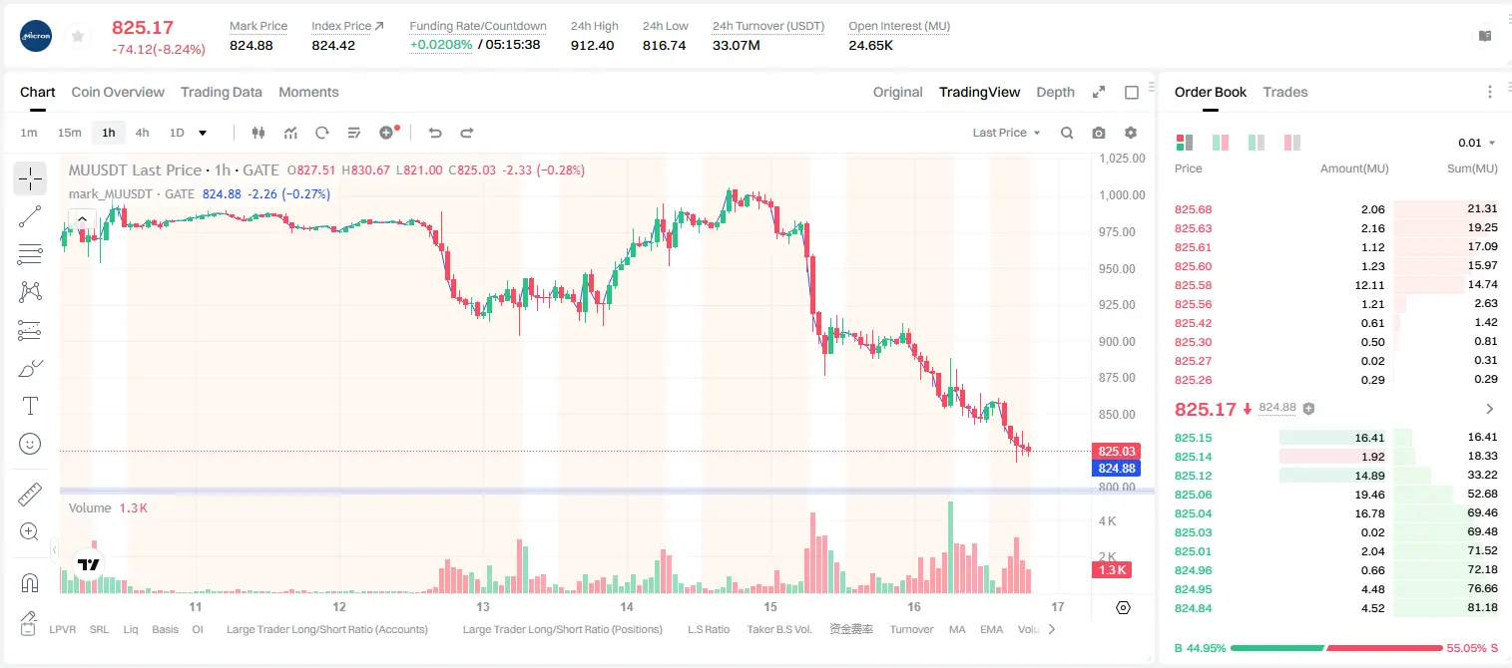1512x668 pixels.
Task: Open the emoji sticker tool
Action: [30, 444]
